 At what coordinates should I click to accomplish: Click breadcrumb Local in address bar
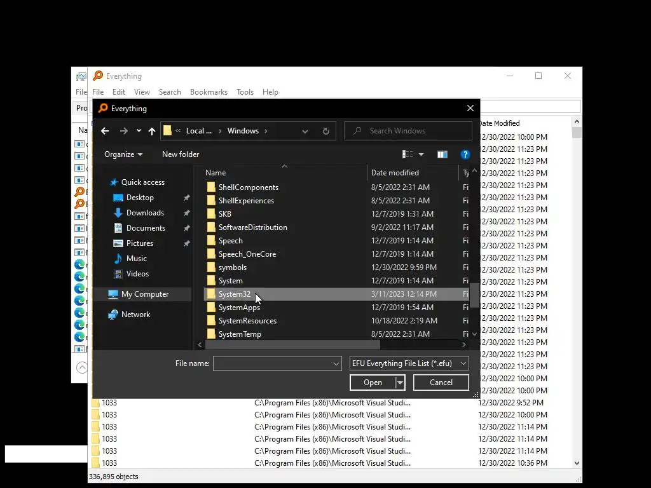tap(199, 131)
